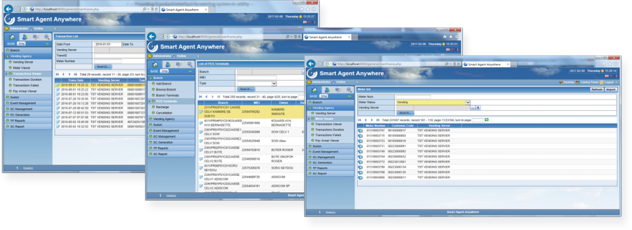Switch to BASE tab in rear-left window
Image resolution: width=632 pixels, height=230 pixels.
point(11,44)
